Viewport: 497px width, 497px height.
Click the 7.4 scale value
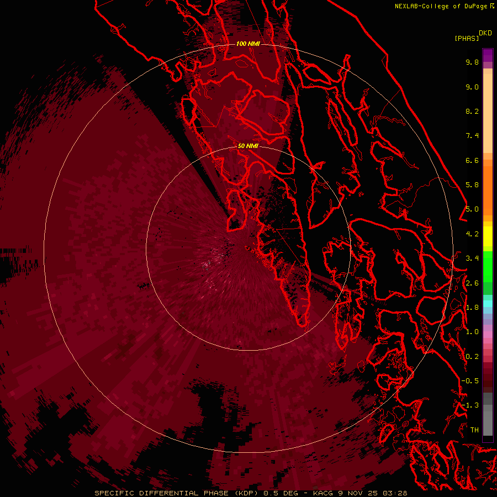(x=472, y=136)
